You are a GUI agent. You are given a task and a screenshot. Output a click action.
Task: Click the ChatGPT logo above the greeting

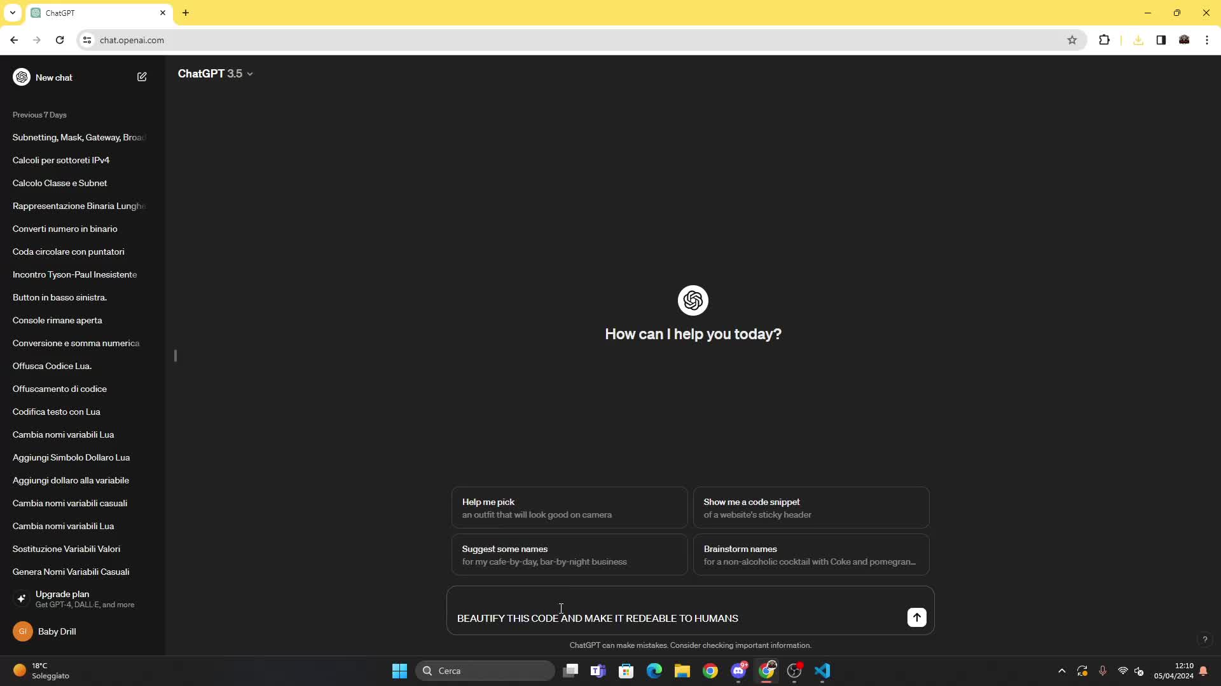tap(693, 300)
